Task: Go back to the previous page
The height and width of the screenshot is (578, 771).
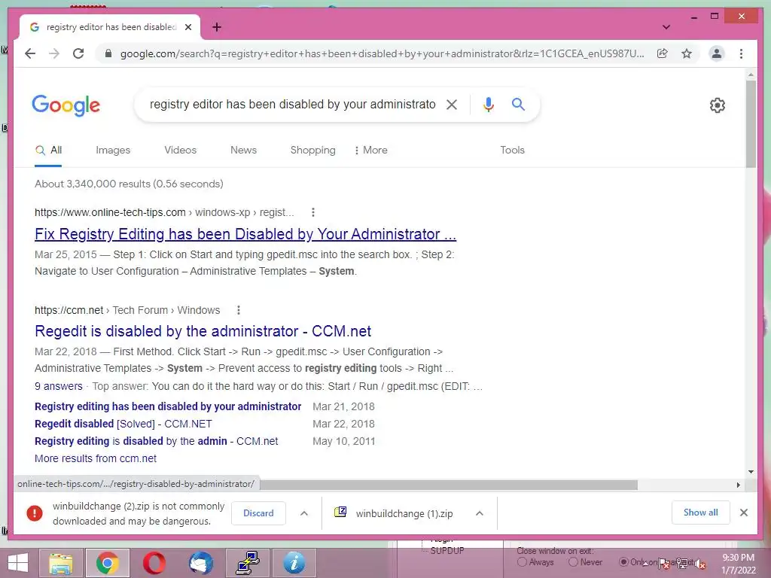Action: point(30,53)
